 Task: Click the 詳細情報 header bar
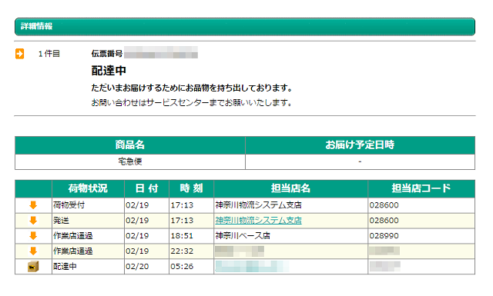pyautogui.click(x=245, y=26)
